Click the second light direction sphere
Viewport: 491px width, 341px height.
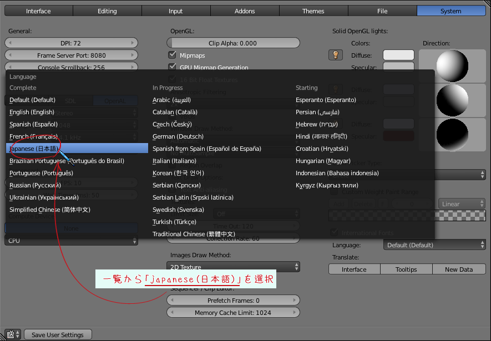click(452, 100)
